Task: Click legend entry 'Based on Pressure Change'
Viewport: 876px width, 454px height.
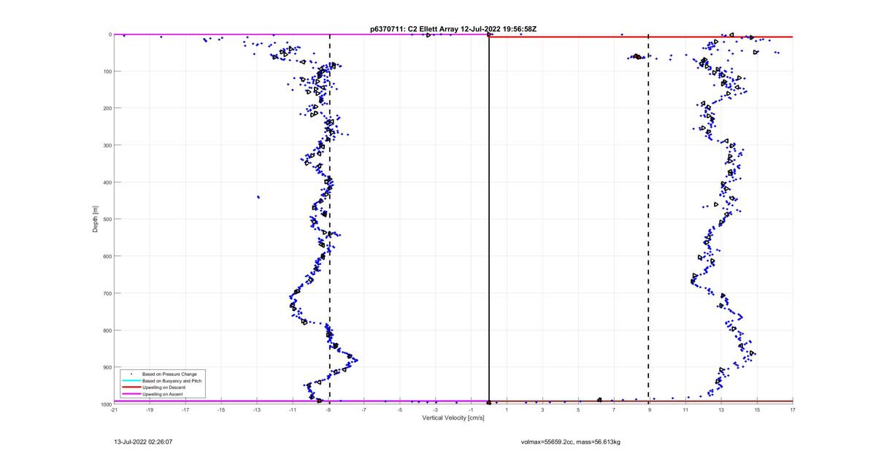Action: 169,374
